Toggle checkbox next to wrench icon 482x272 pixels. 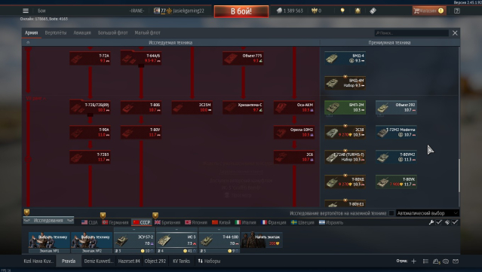tap(439, 222)
